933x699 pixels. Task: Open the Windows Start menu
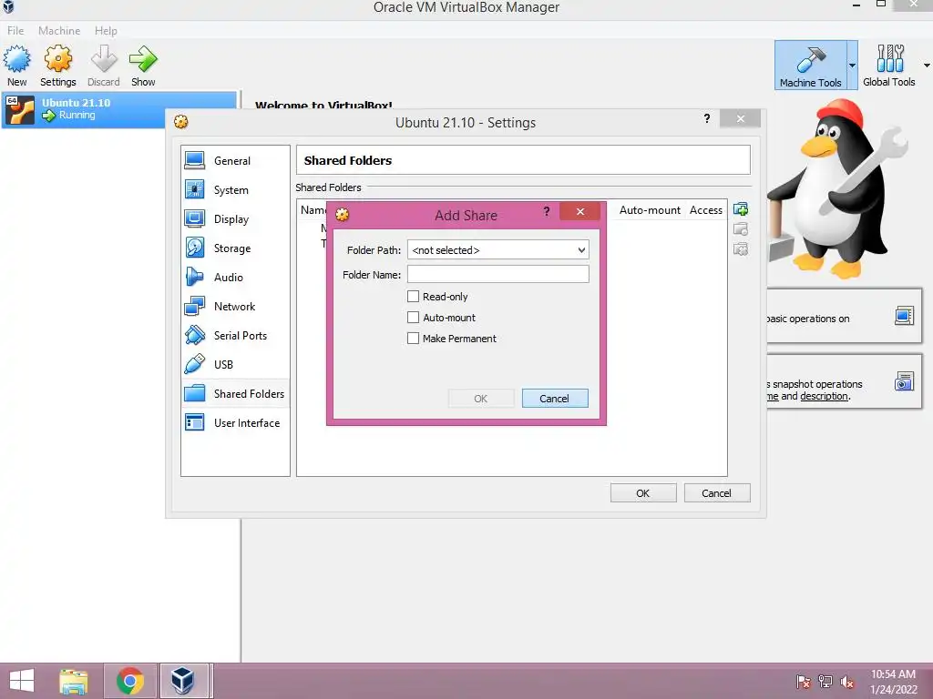tap(22, 681)
